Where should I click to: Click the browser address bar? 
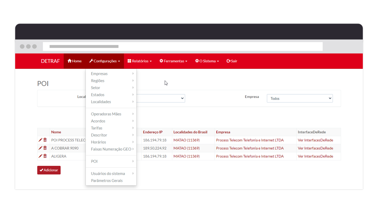(x=183, y=46)
